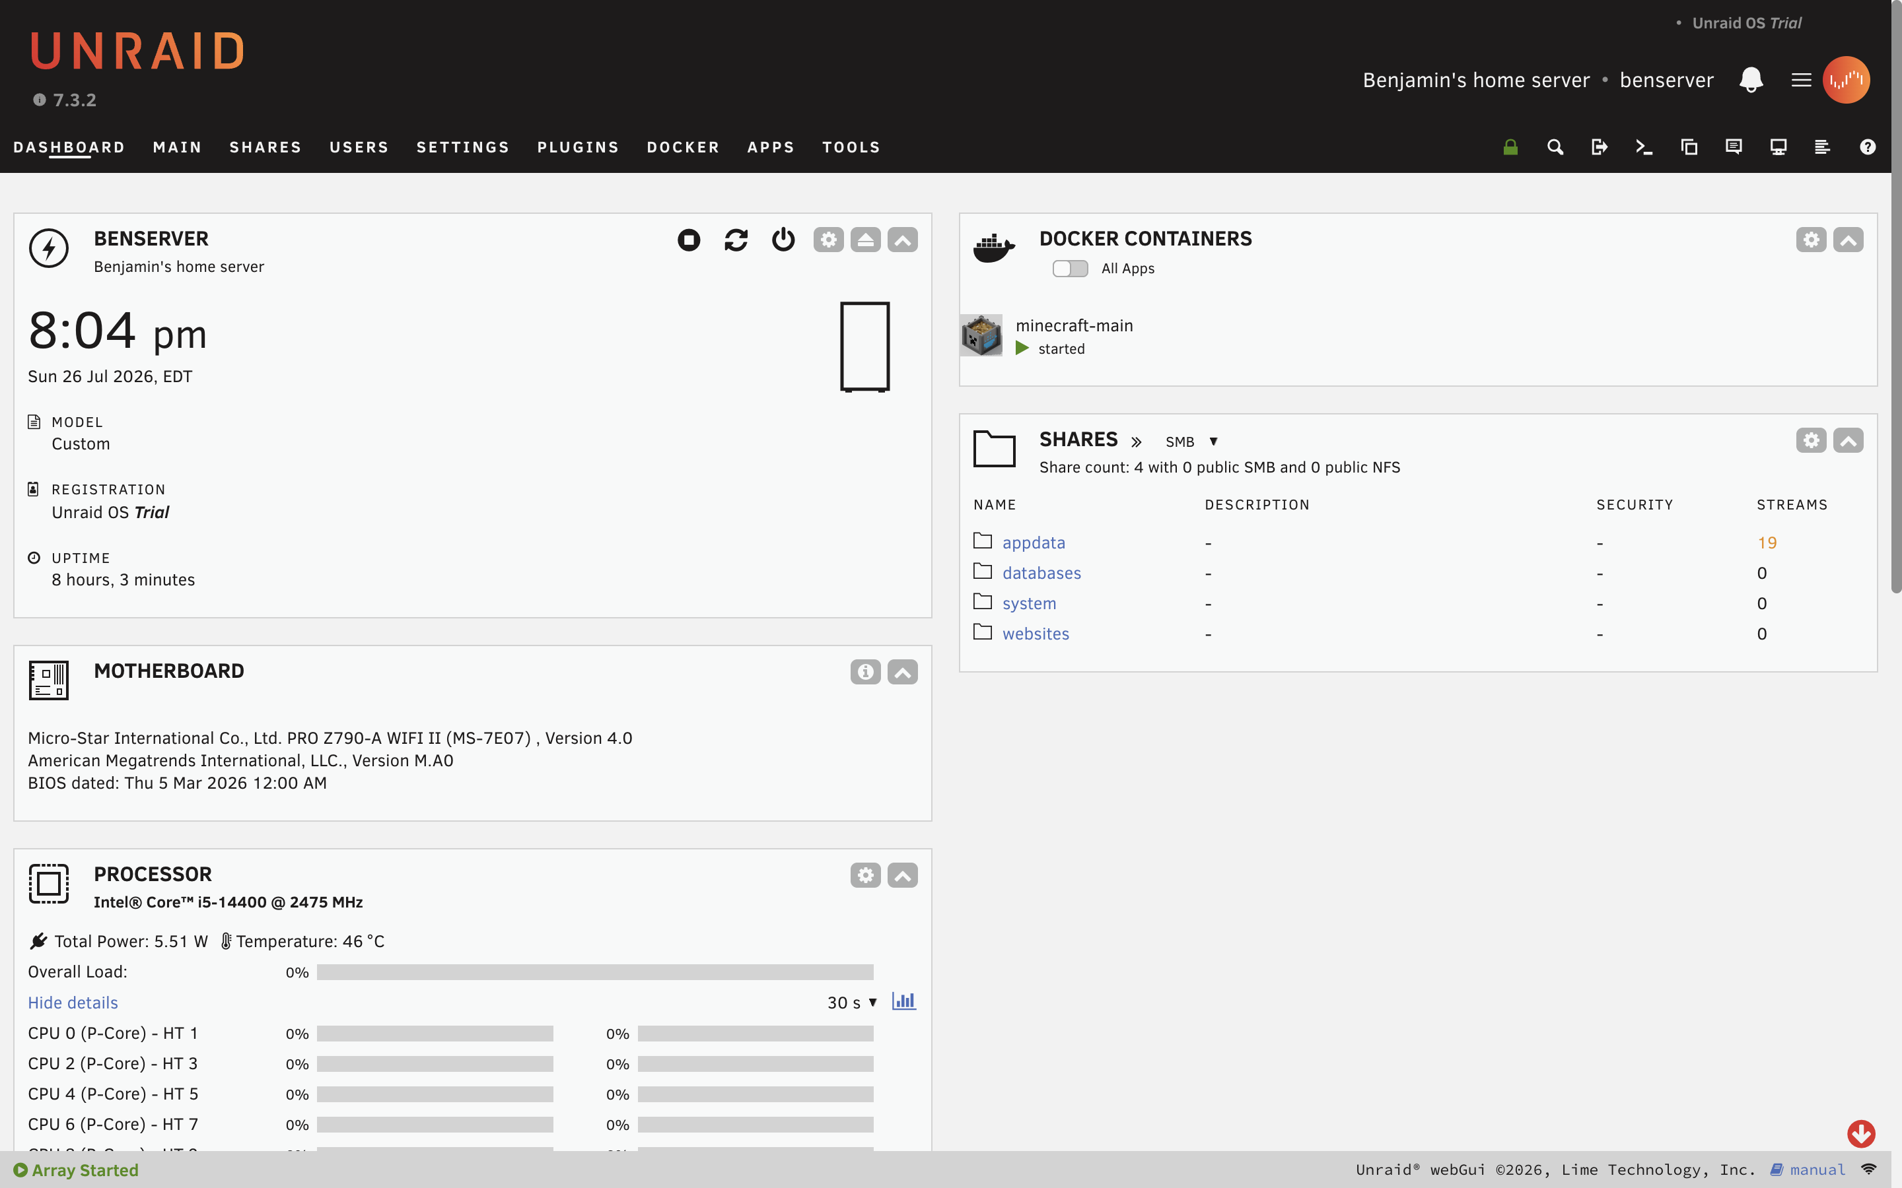Open the system share

(1029, 603)
